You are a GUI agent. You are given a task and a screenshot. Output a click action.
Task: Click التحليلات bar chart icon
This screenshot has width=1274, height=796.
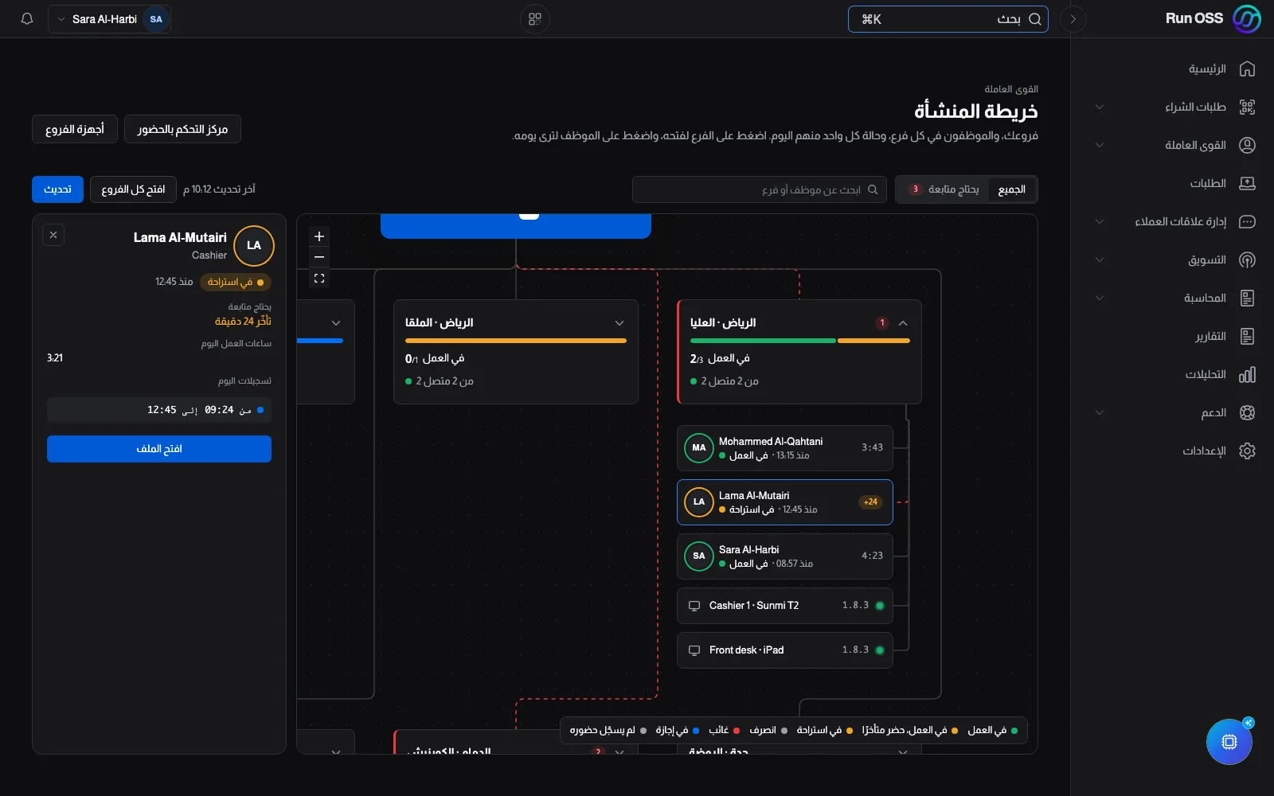pyautogui.click(x=1247, y=375)
